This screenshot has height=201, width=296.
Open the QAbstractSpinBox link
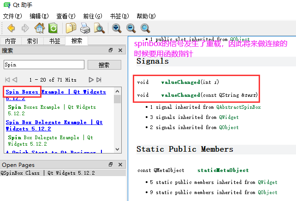238,107
